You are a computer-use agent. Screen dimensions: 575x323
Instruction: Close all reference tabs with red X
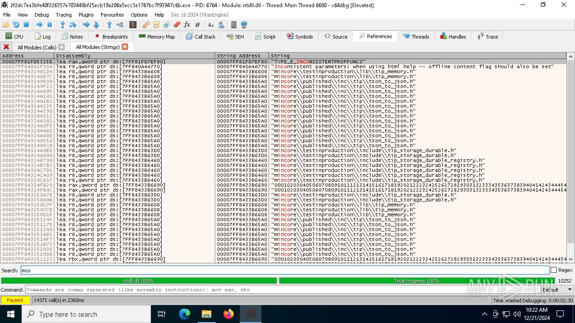[x=6, y=47]
